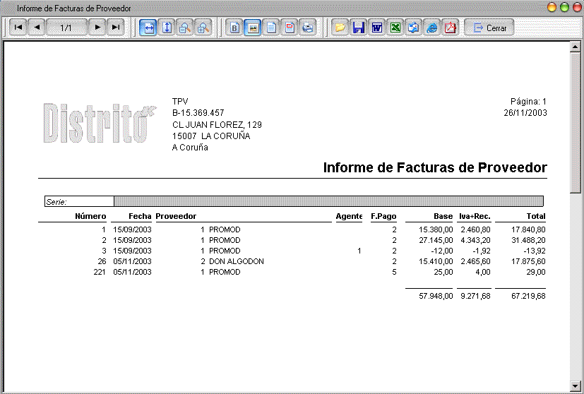
Task: Click the B toolbar button
Action: point(235,28)
